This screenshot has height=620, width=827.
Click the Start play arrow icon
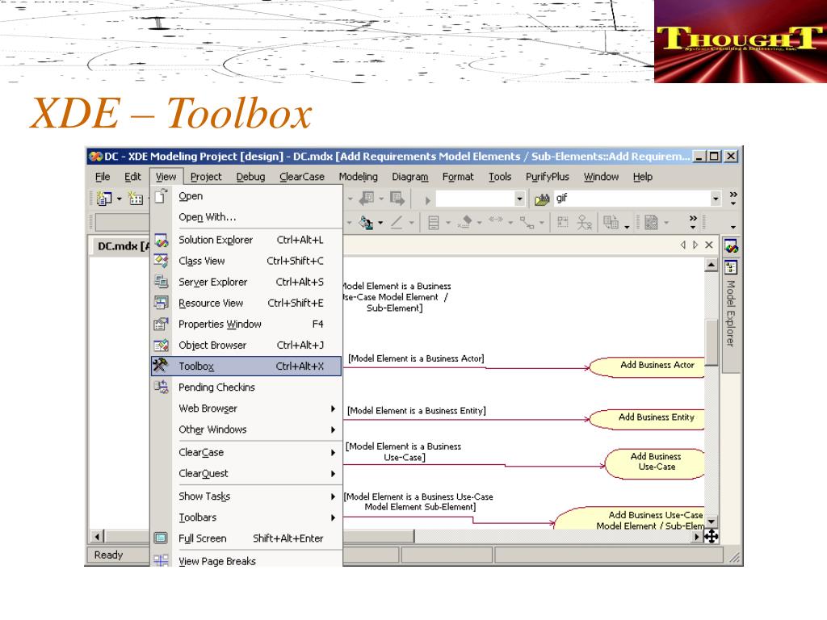(x=428, y=200)
